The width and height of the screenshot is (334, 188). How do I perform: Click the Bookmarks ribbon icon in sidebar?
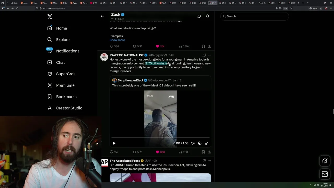[50, 97]
